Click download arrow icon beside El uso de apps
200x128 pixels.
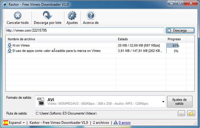pyautogui.click(x=9, y=51)
